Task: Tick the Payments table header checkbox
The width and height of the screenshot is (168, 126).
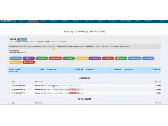Action: 9,103
